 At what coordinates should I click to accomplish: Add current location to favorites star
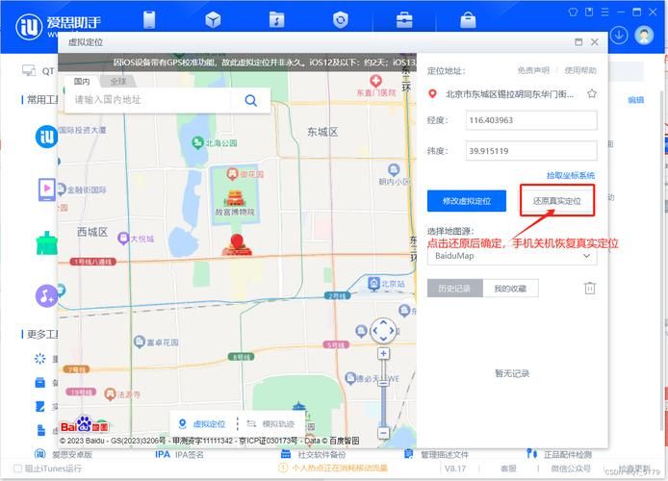(592, 93)
